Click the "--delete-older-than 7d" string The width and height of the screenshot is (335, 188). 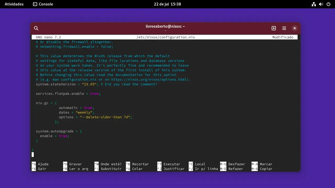pos(105,117)
